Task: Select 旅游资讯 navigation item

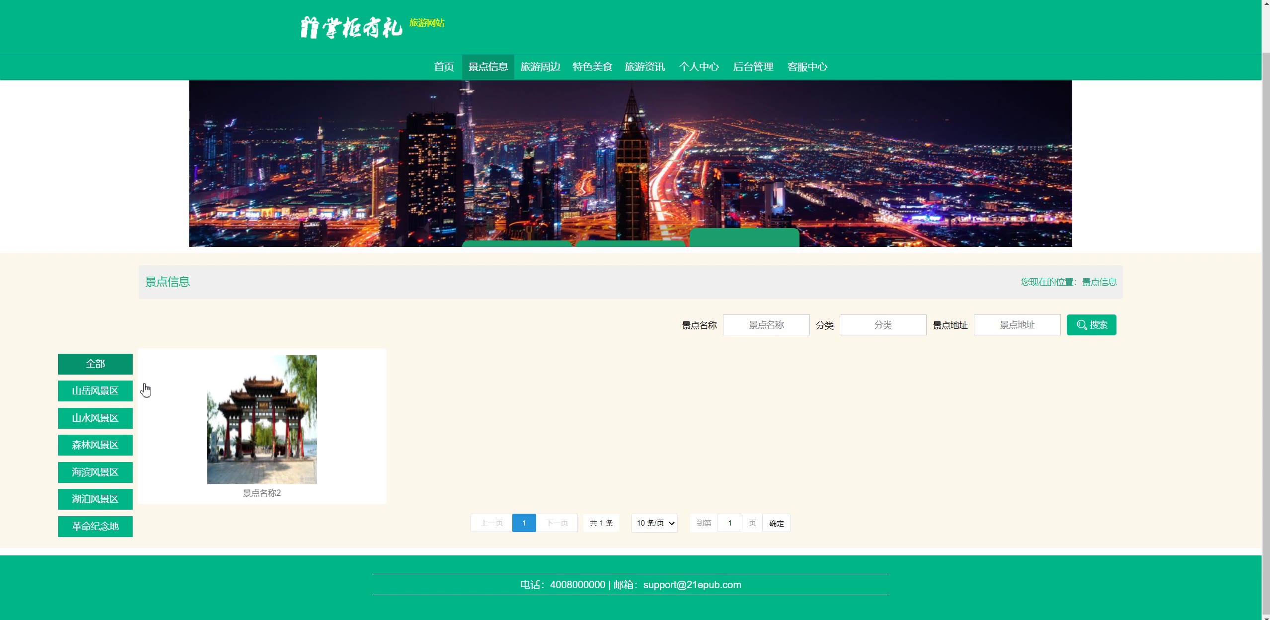Action: 644,67
